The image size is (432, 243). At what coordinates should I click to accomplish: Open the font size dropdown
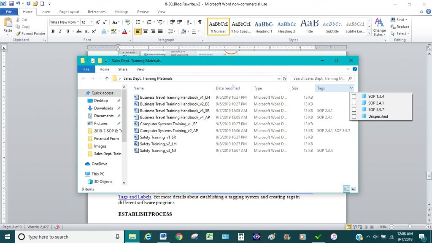click(91, 22)
